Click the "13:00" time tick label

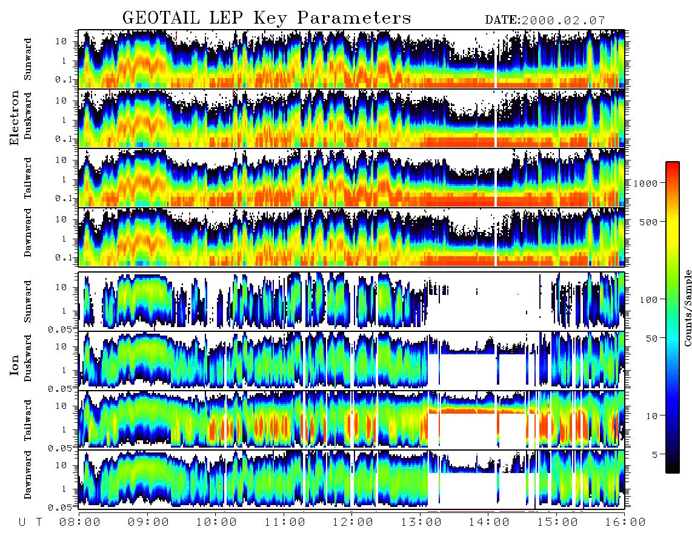[x=421, y=522]
